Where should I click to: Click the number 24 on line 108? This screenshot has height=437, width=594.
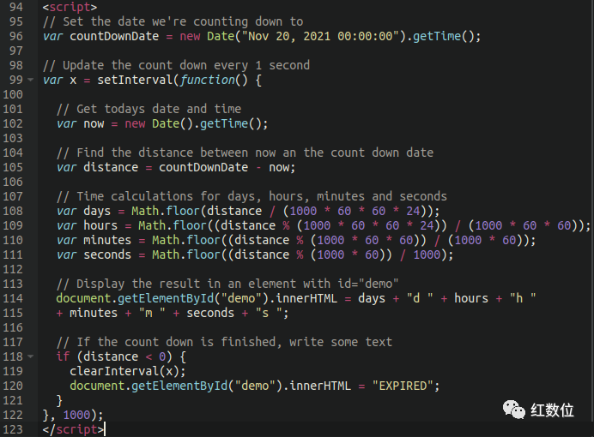[x=413, y=211]
